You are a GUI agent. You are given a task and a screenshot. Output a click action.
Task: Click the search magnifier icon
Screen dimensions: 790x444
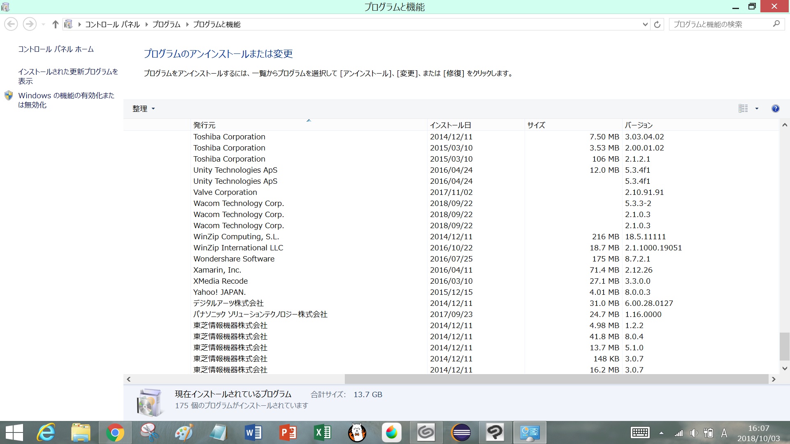(x=776, y=24)
